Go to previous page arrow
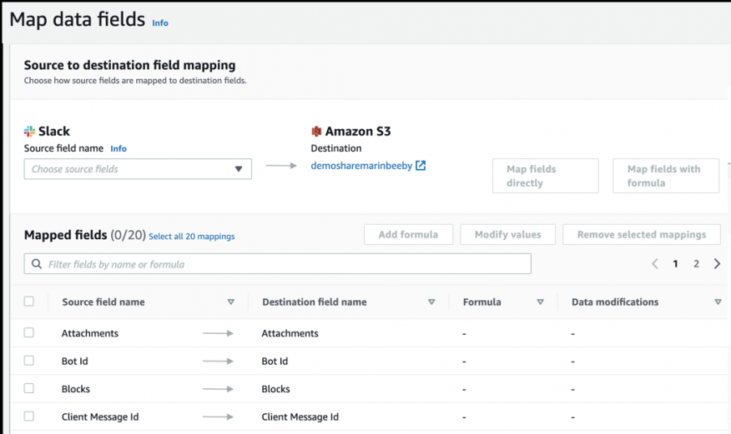 tap(654, 264)
